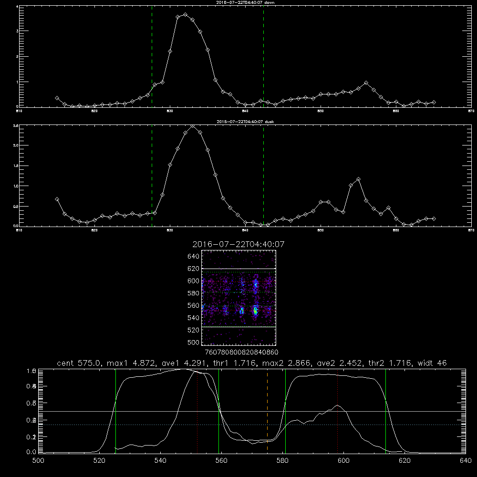Click the '640' x-axis label of the profile plot
477x477 pixels.
point(466,461)
